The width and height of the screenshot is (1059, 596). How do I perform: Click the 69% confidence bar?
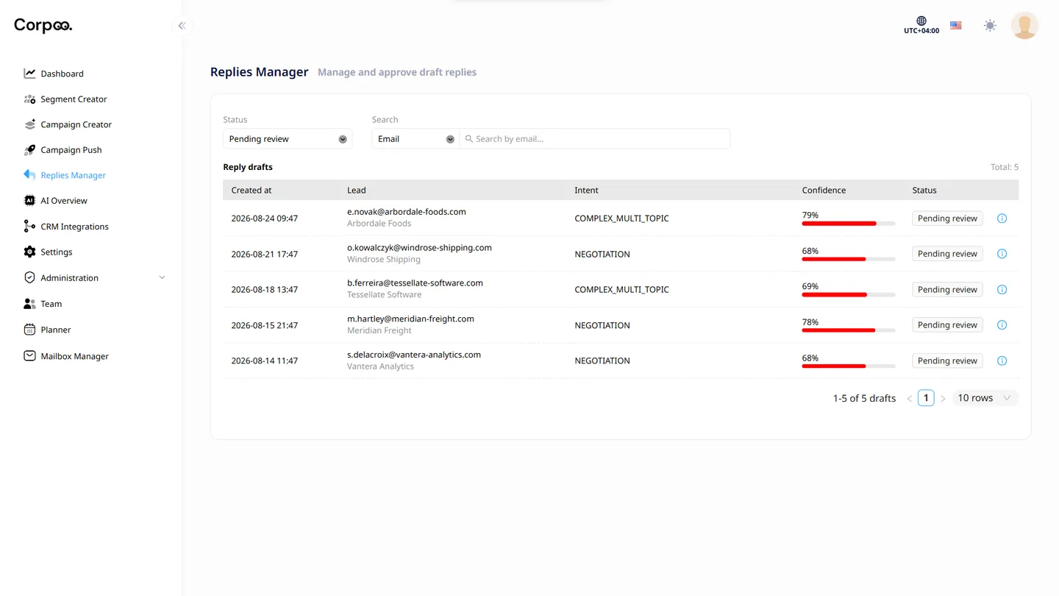pyautogui.click(x=849, y=294)
